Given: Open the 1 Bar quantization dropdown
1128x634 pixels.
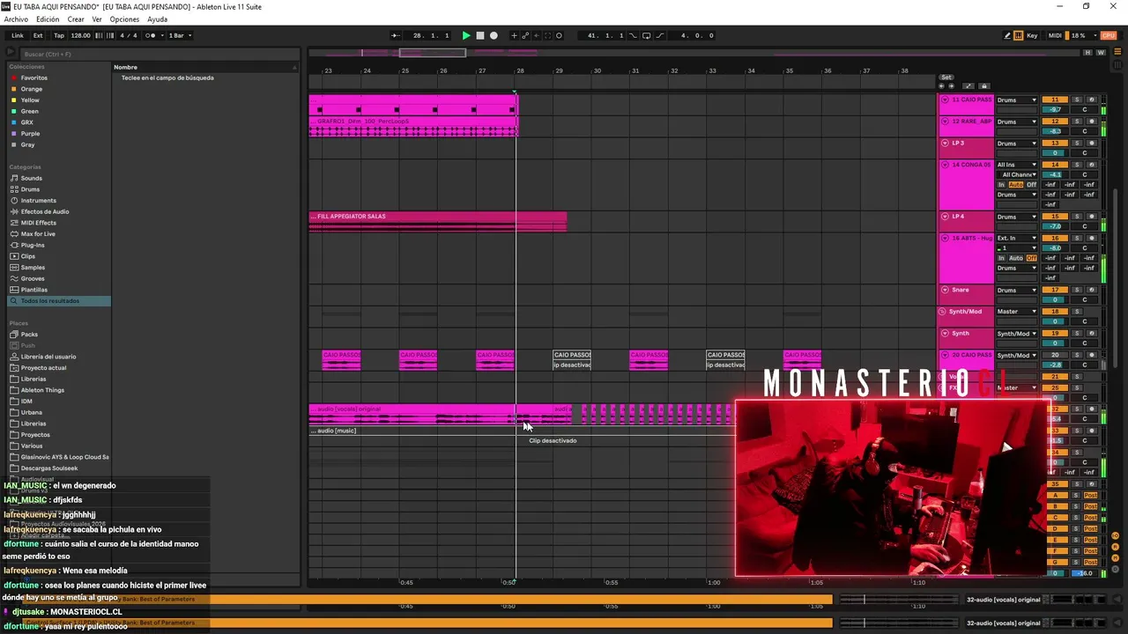Looking at the screenshot, I should (180, 36).
